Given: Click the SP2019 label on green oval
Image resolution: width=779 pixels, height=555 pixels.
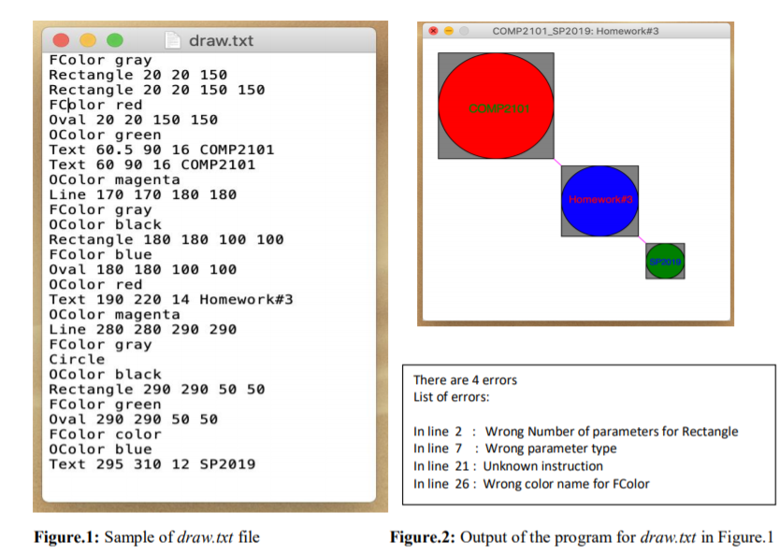Looking at the screenshot, I should pos(665,262).
